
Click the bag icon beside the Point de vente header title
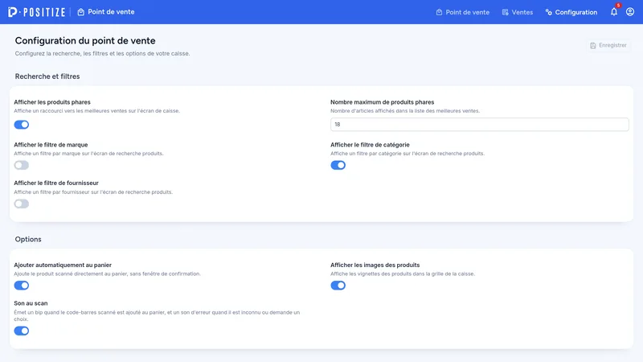81,12
